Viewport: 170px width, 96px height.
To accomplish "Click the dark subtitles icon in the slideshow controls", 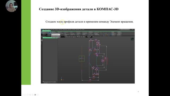I will coord(35,95).
